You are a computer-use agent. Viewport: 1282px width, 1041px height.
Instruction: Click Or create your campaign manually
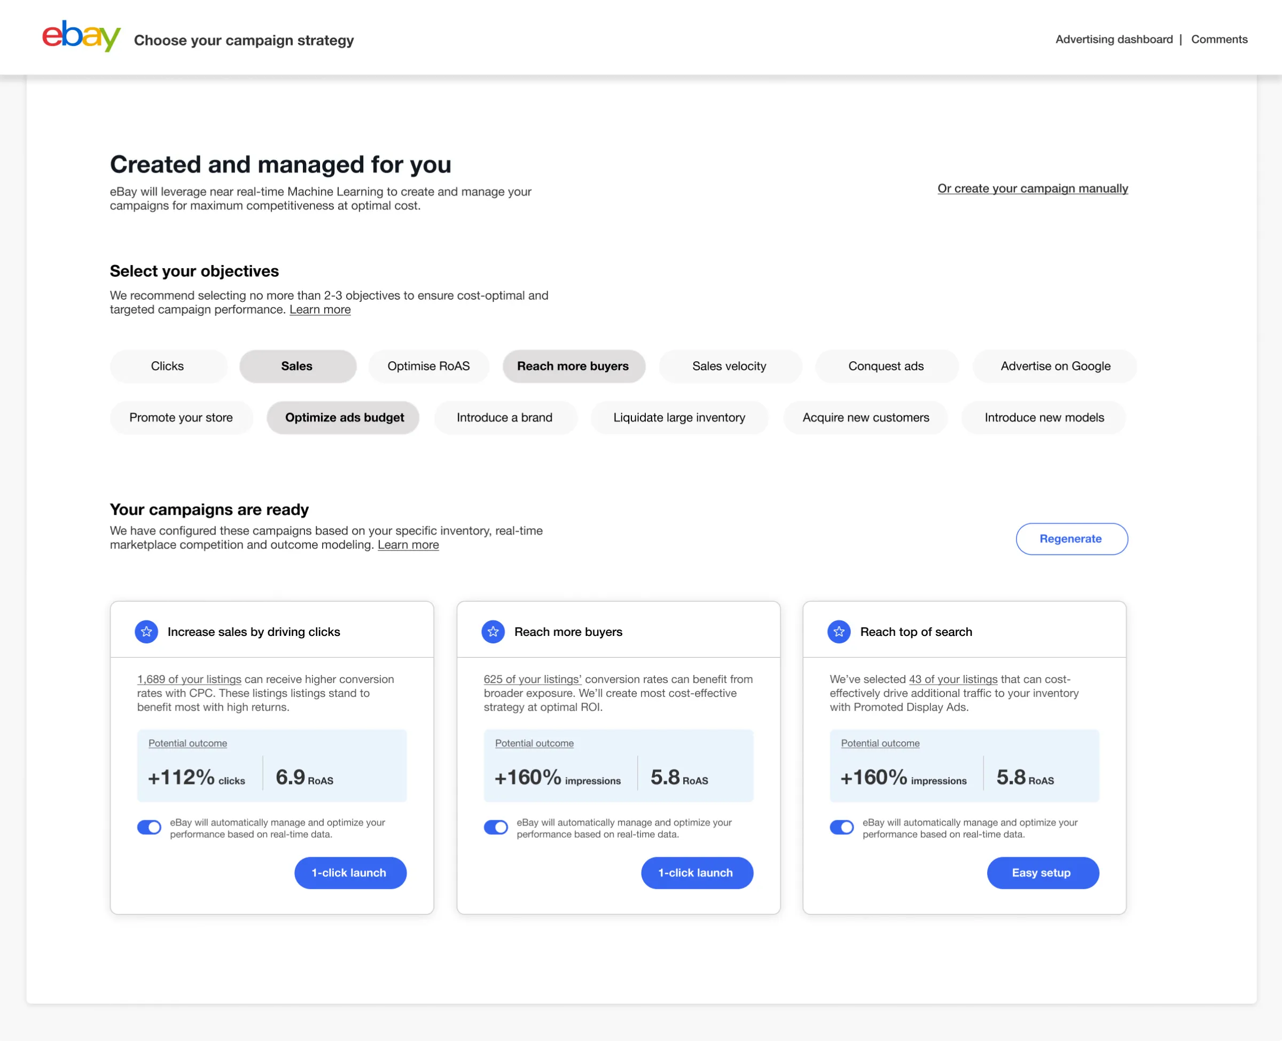click(x=1033, y=188)
